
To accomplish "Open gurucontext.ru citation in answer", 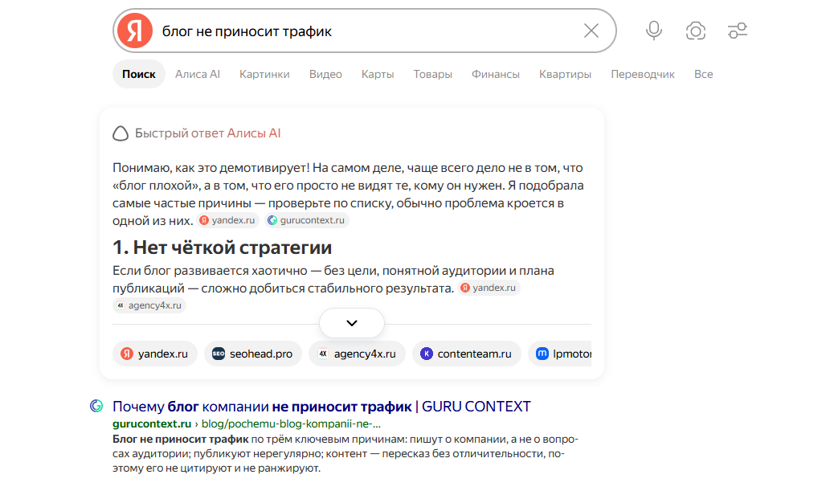I will coord(307,220).
